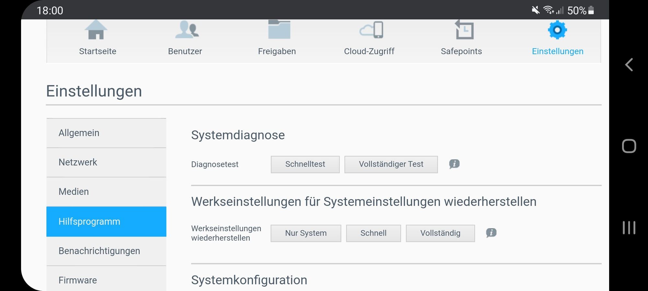Viewport: 648px width, 291px height.
Task: Open the Safepoints icon
Action: pyautogui.click(x=464, y=29)
